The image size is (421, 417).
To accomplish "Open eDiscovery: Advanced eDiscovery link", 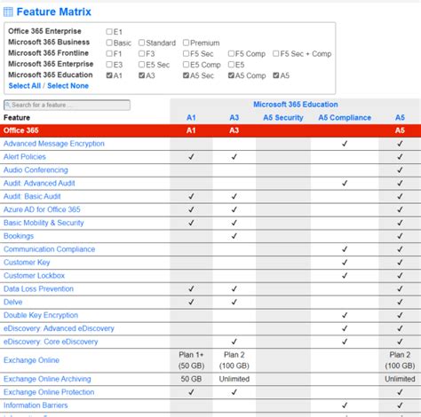I will [59, 328].
